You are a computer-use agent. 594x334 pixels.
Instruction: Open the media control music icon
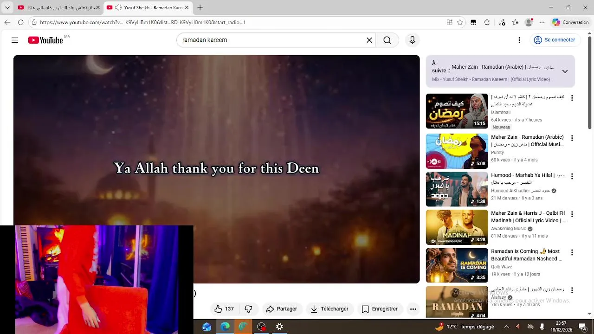(x=502, y=22)
